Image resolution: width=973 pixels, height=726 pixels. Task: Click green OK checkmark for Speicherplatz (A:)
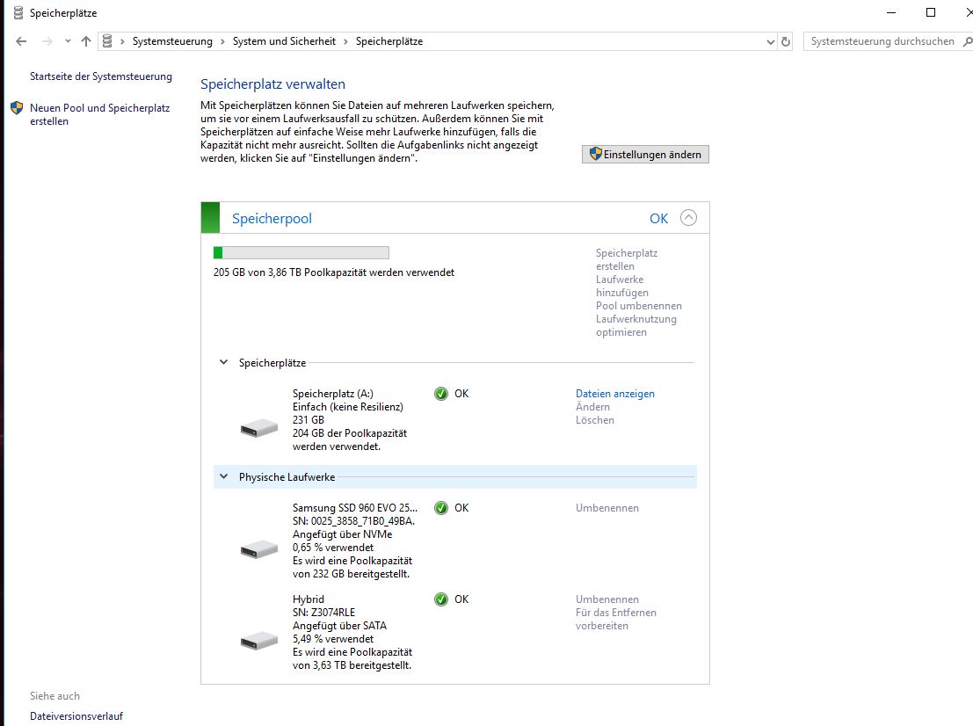point(441,394)
